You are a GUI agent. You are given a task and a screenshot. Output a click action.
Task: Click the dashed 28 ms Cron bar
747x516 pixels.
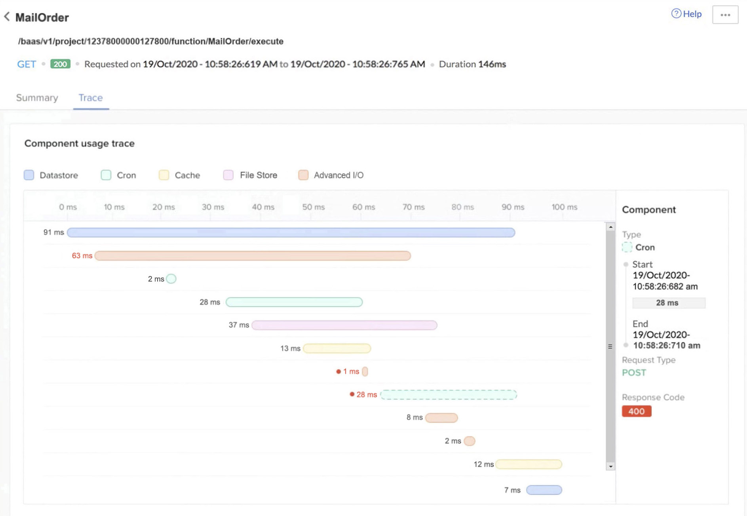click(448, 395)
